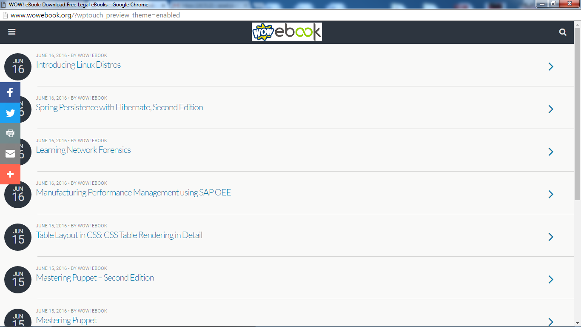Click the Jun 16 date badge for Introducing Linux Distros
Viewport: 581px width, 327px height.
[x=18, y=66]
